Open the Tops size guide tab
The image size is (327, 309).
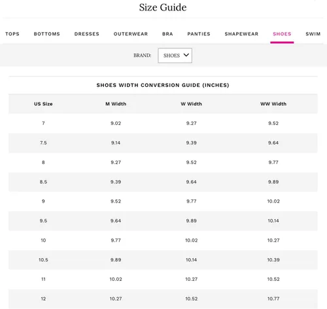(12, 34)
